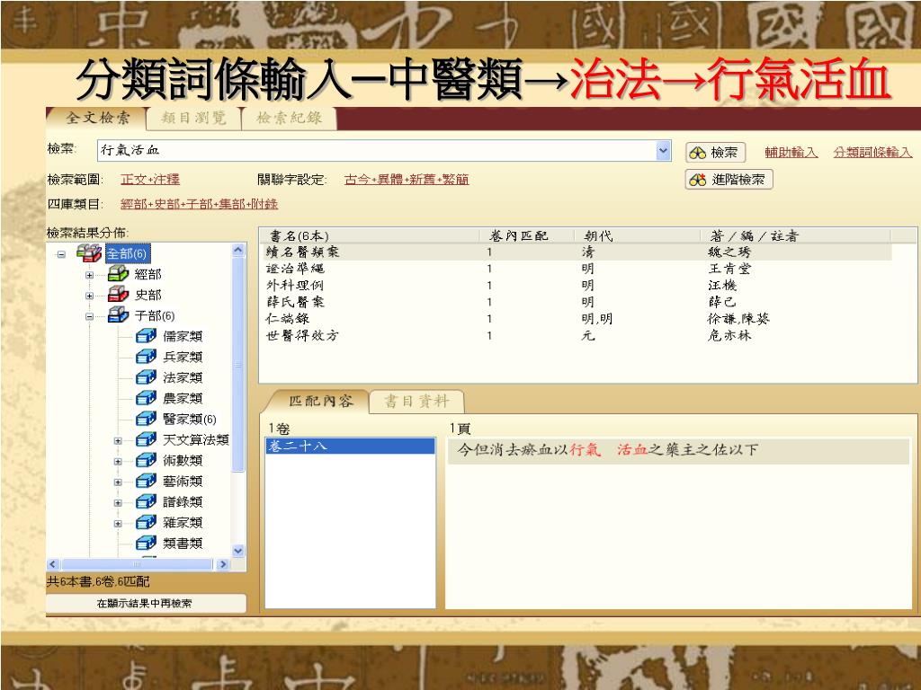Click the 儒家類 category icon

(x=146, y=336)
